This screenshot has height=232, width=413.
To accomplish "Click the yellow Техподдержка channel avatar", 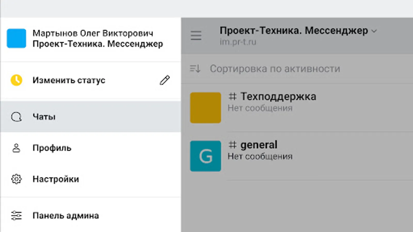I will point(205,108).
